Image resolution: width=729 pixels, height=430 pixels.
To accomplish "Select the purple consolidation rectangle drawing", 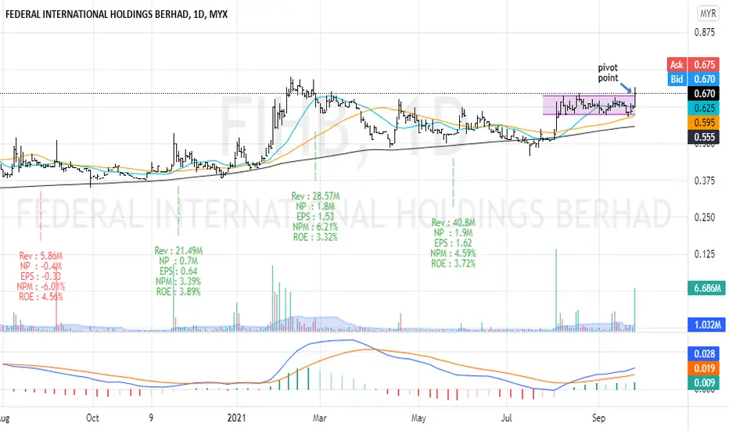I will coord(589,105).
